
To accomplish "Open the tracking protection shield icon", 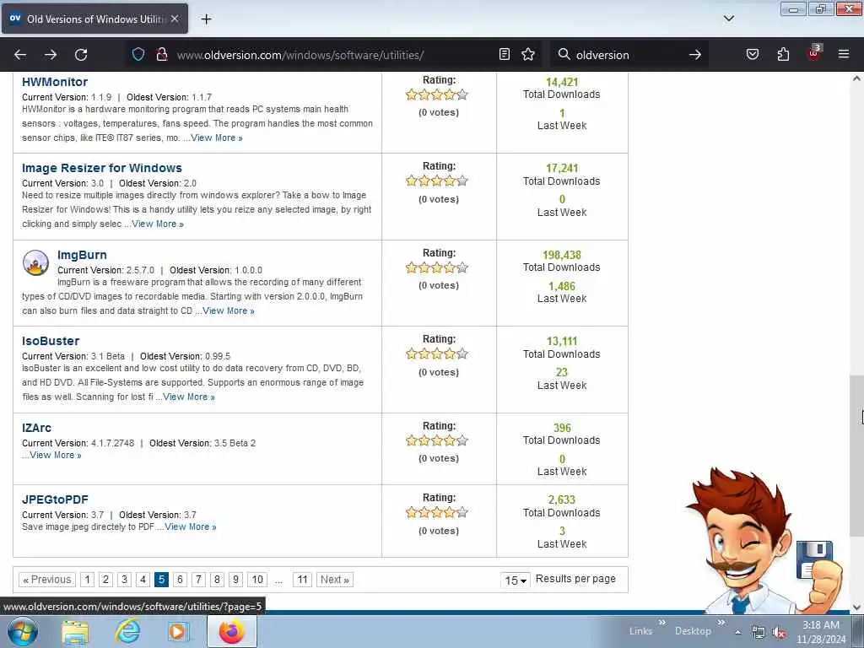I will [138, 54].
